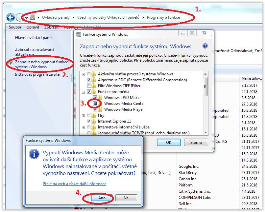
Task: Select the Citrix Systems, Inc. publisher entry
Action: point(195,191)
